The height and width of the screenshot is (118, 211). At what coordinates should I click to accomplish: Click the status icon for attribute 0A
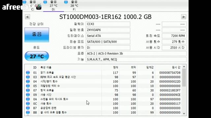[x=28, y=99]
